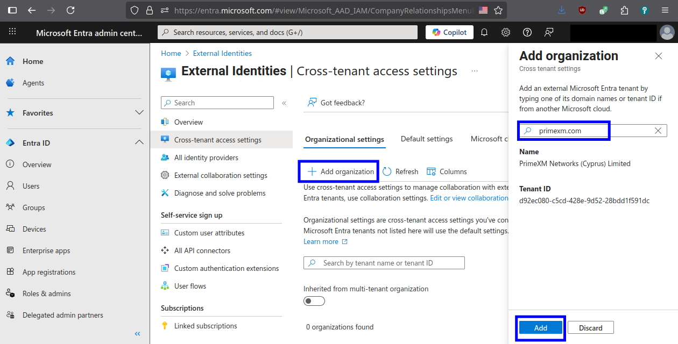Open the Learn more link
678x344 pixels.
[326, 241]
